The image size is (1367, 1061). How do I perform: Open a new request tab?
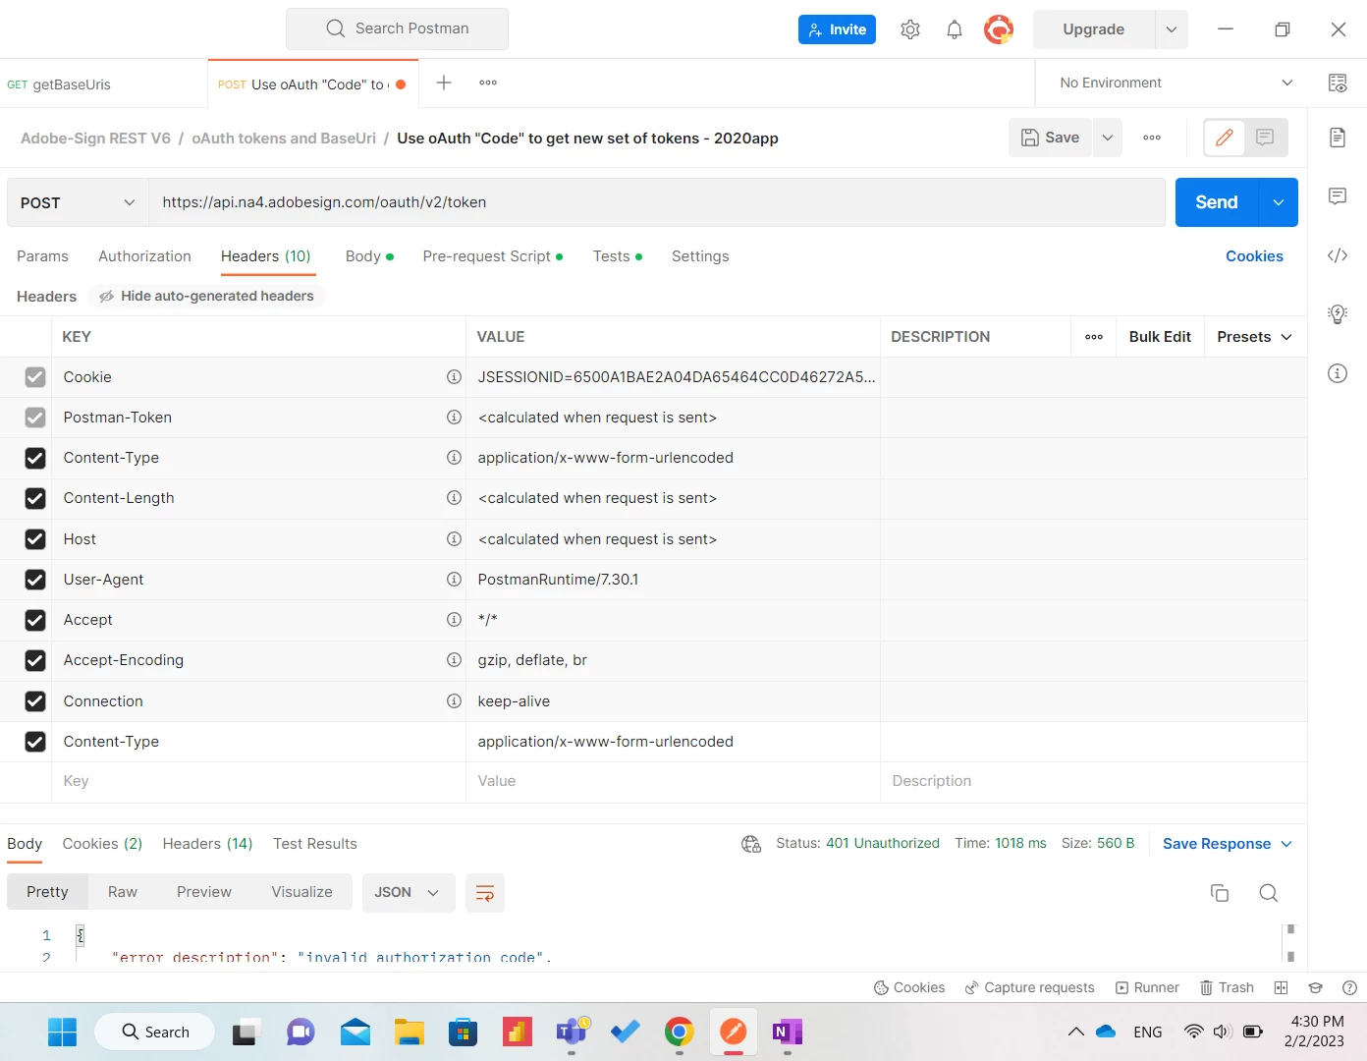444,83
